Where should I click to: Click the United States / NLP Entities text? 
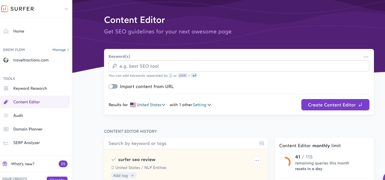coord(141,168)
